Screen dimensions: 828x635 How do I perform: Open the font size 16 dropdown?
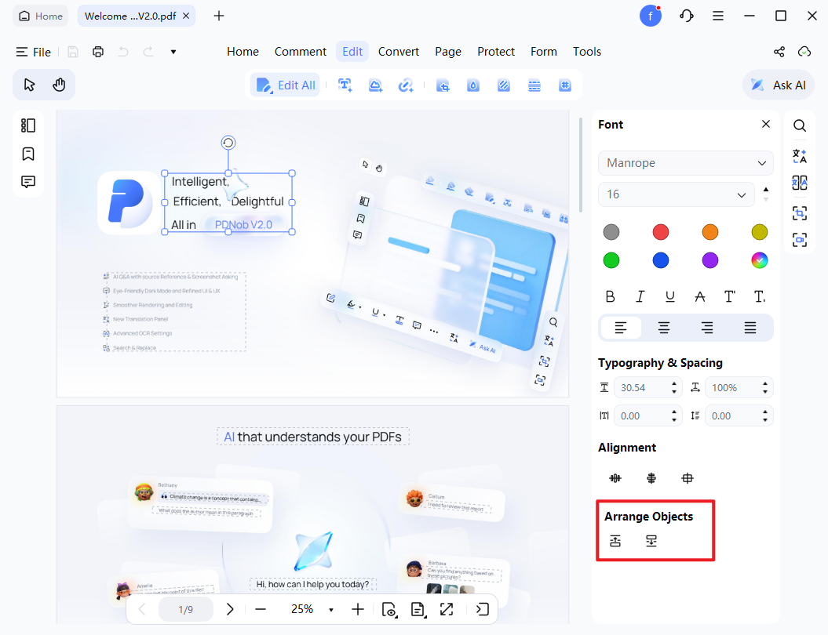coord(676,194)
